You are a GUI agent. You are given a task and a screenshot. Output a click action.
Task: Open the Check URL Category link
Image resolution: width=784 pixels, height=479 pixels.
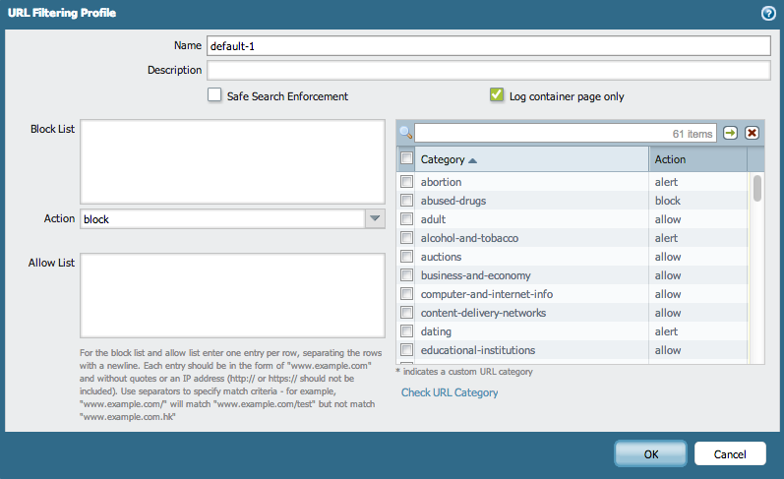click(450, 392)
